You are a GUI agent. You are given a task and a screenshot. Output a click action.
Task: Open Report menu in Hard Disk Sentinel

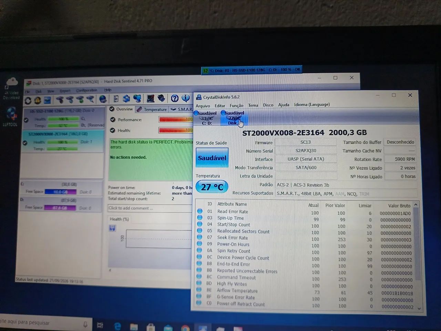click(65, 91)
